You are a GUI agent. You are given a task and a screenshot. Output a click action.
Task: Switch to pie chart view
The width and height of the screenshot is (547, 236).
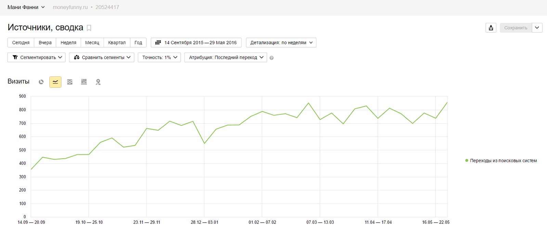click(x=41, y=82)
